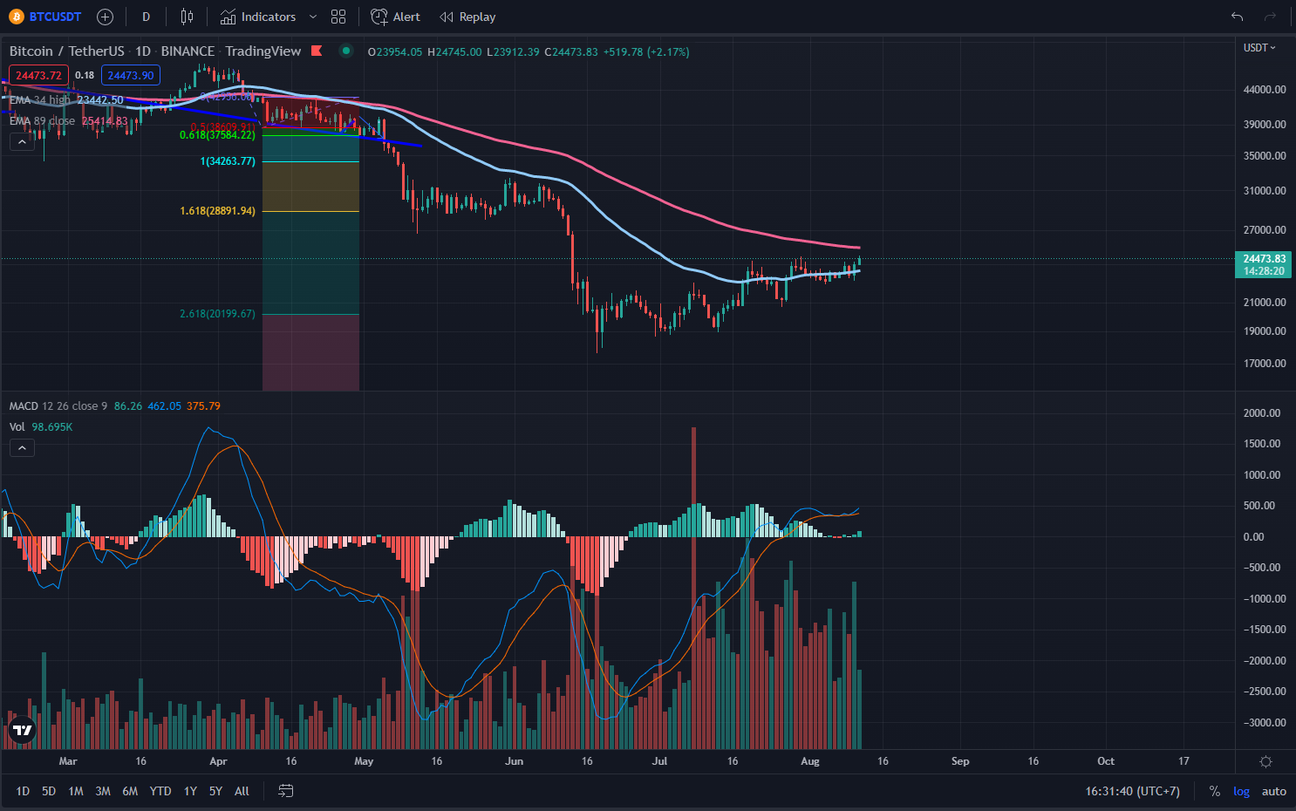Collapse the MACD pane with its arrow
Screen dimensions: 1296x811
(22, 447)
